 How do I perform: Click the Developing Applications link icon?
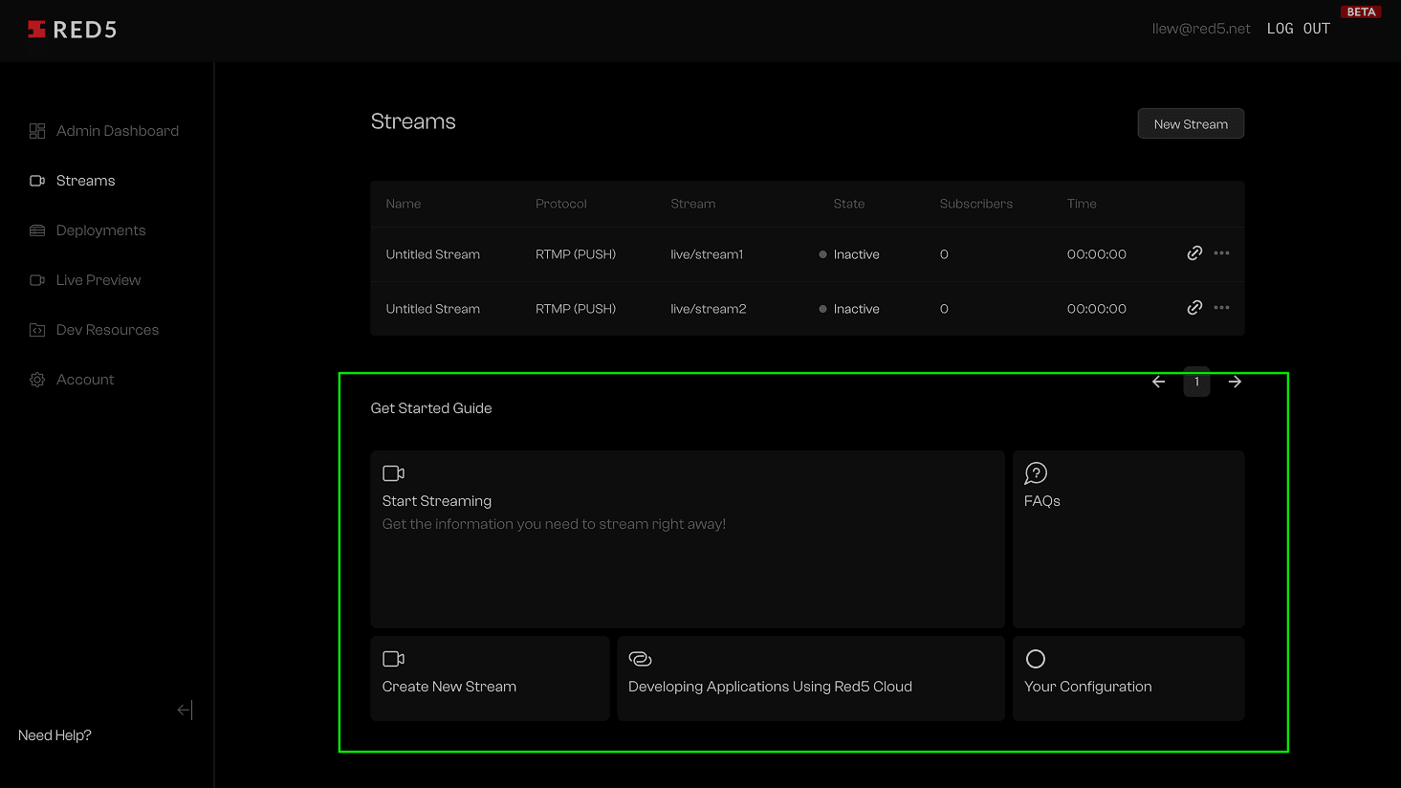pos(640,659)
